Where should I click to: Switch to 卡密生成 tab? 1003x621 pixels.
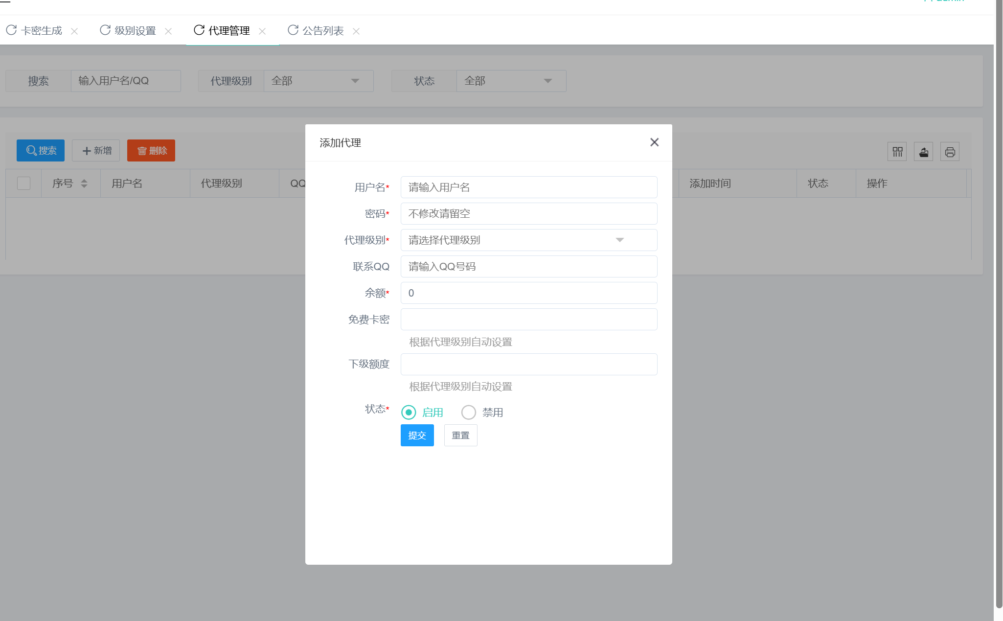[x=42, y=31]
